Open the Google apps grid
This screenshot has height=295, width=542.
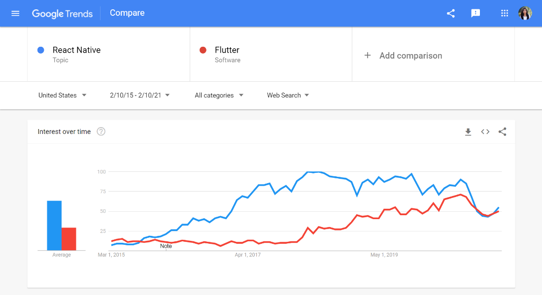[x=505, y=13]
